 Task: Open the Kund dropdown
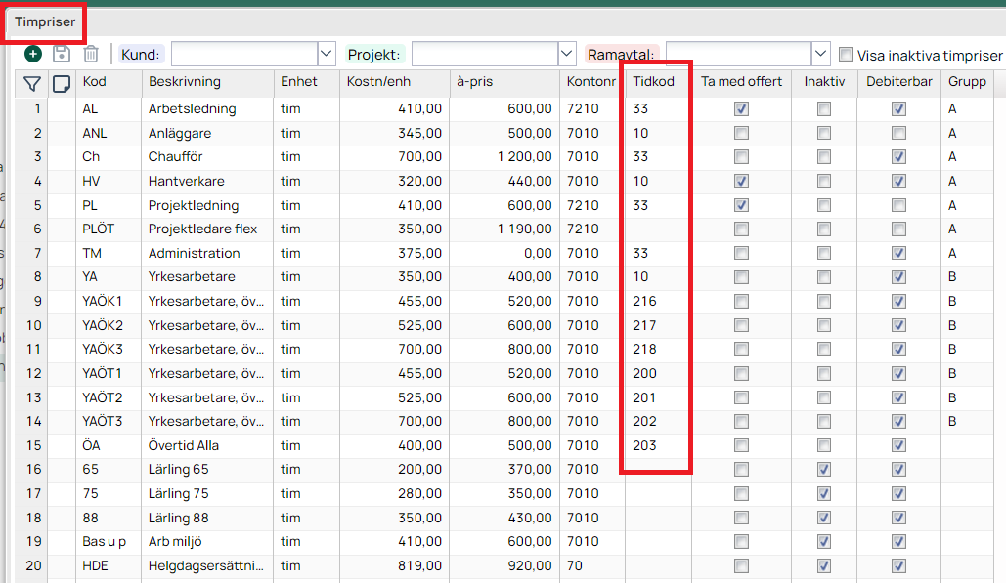pyautogui.click(x=327, y=54)
